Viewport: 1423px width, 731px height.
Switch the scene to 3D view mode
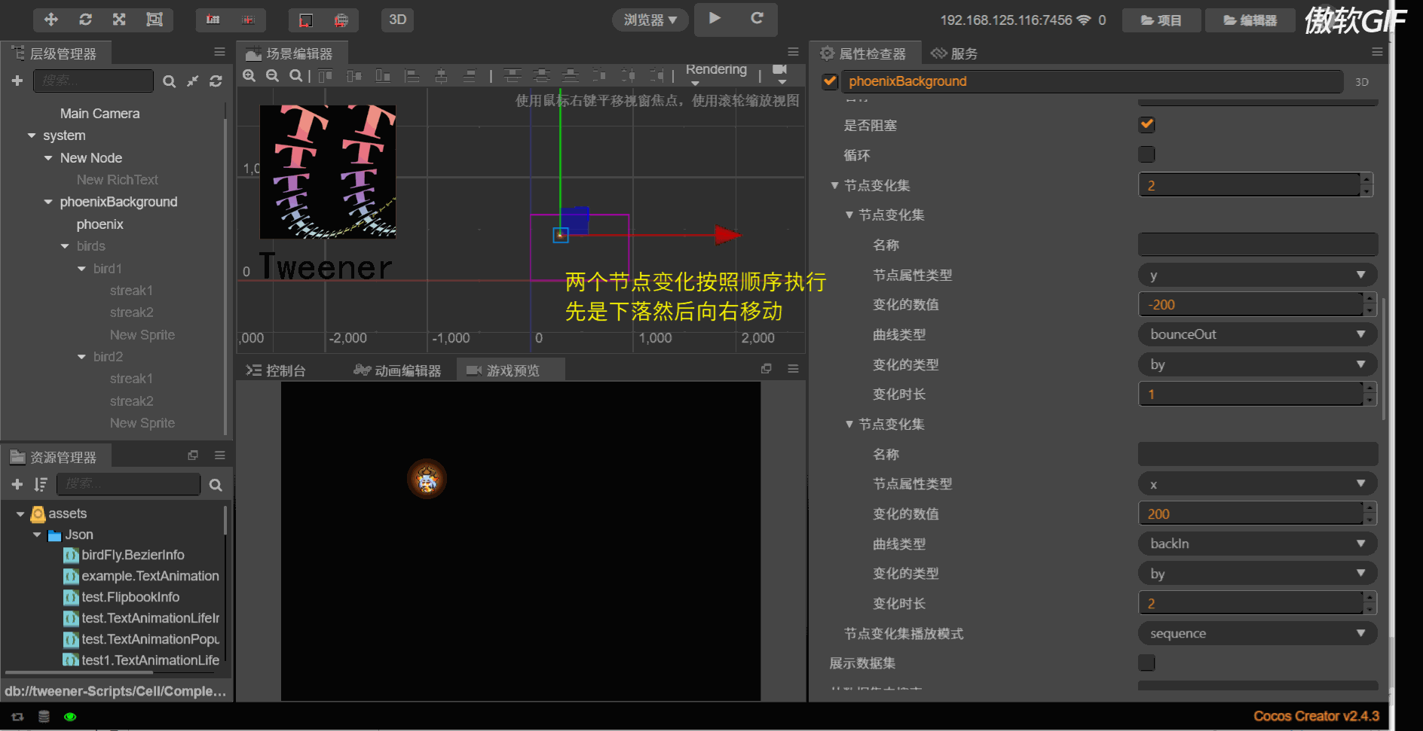pos(397,20)
